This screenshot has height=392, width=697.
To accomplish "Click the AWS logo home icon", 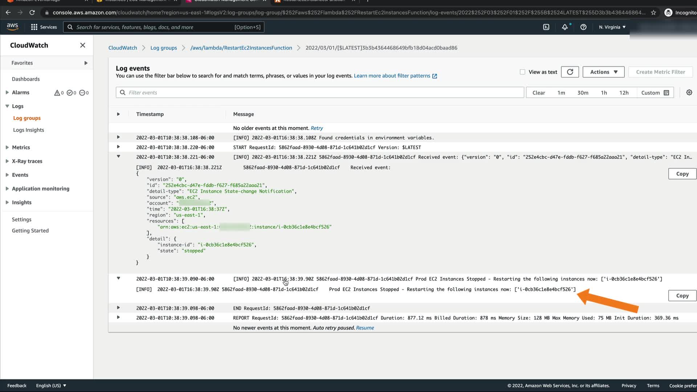I will [12, 26].
